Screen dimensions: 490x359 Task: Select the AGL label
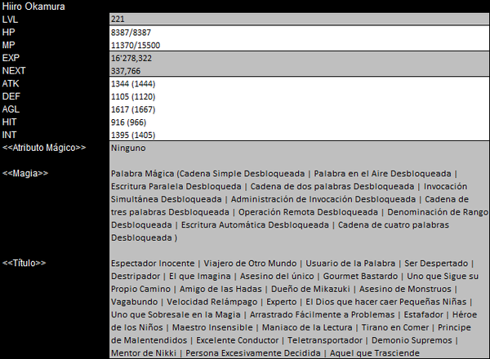(11, 109)
